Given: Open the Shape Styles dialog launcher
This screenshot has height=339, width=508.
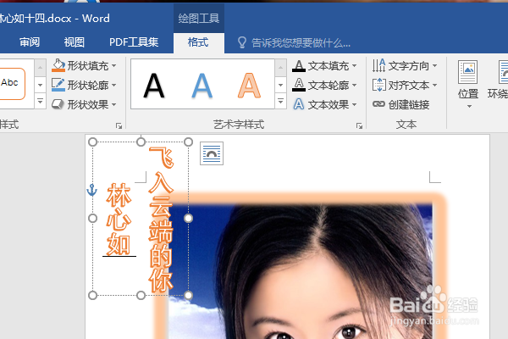Looking at the screenshot, I should point(119,125).
